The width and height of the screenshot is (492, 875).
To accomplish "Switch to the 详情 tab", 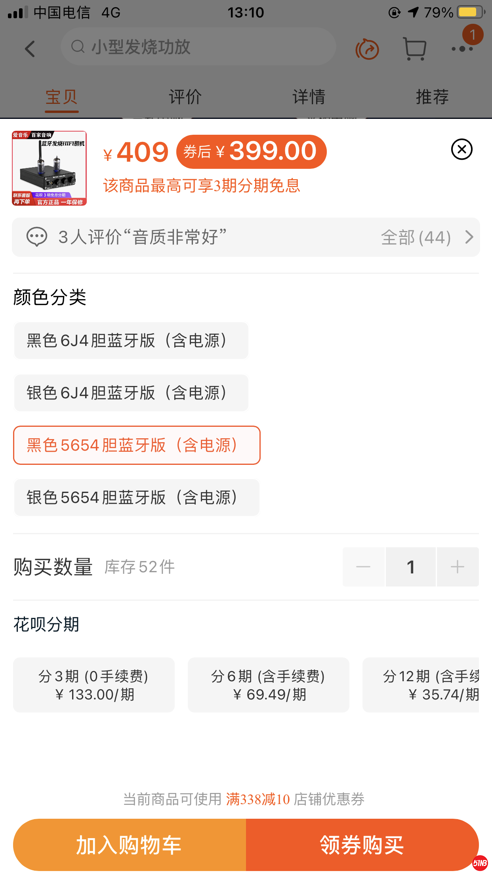I will point(309,97).
